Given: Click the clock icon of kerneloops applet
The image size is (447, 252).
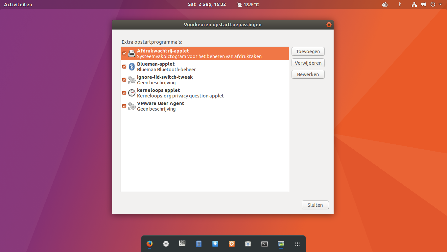Looking at the screenshot, I should [x=131, y=93].
